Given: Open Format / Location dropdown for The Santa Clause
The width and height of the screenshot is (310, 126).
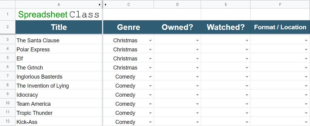Looking at the screenshot, I should click(x=306, y=40).
